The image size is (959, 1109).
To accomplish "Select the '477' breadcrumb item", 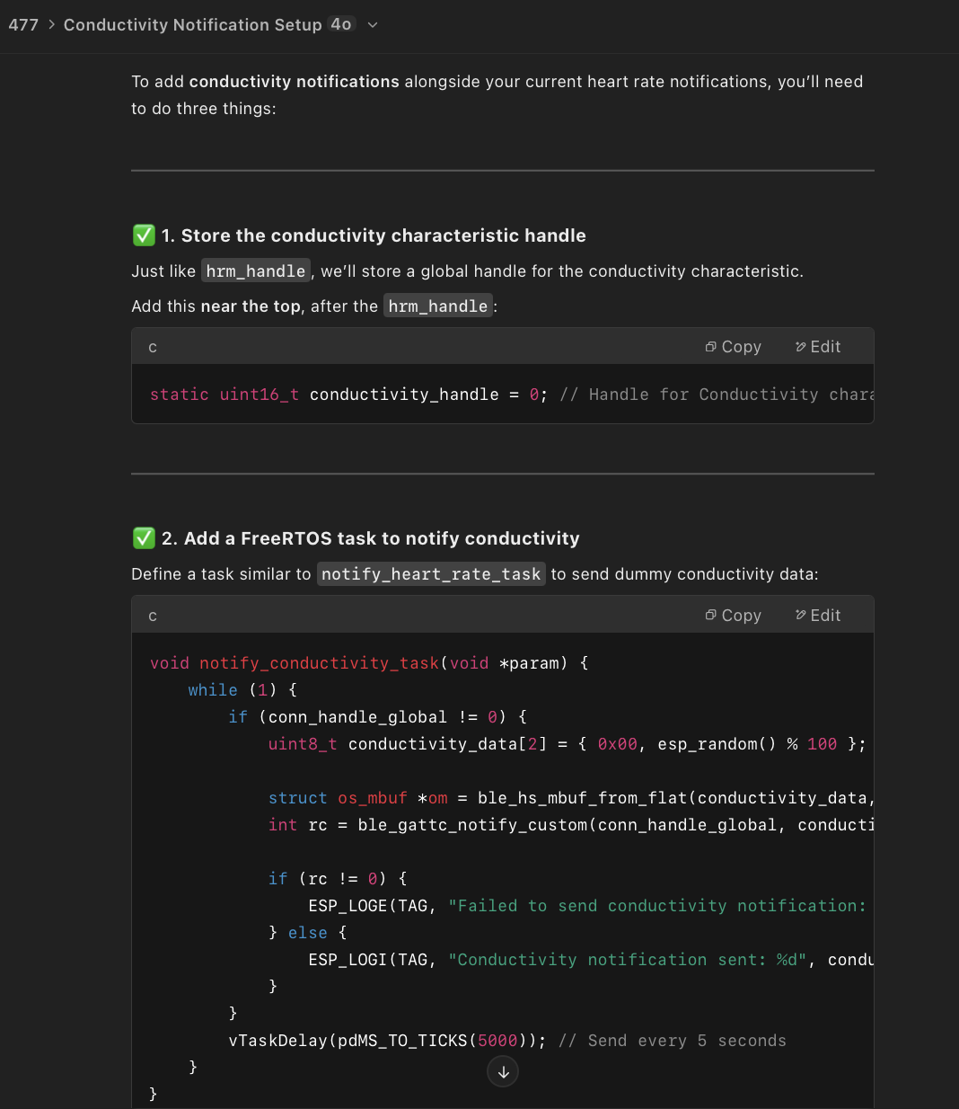I will (x=24, y=24).
